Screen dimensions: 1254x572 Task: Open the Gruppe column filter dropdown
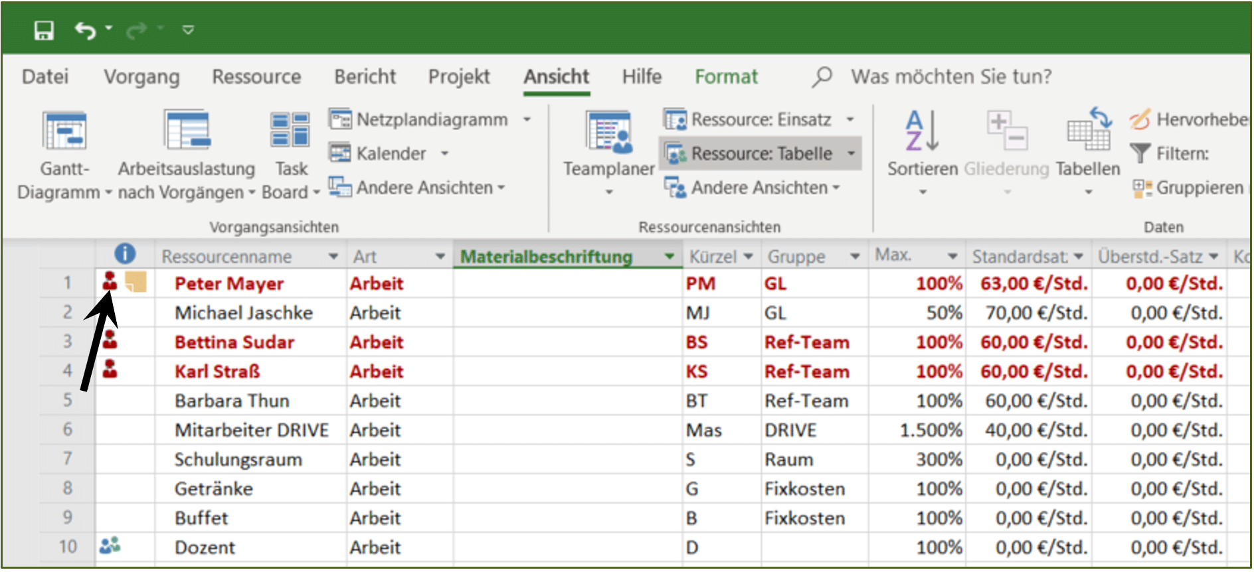point(855,256)
